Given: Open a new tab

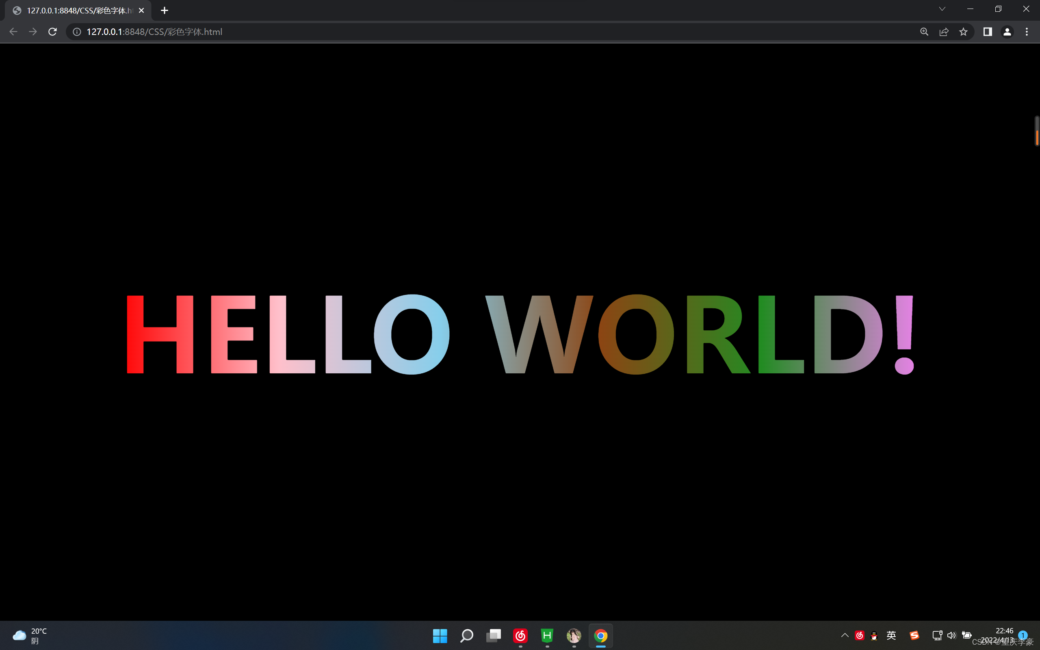Looking at the screenshot, I should 164,10.
